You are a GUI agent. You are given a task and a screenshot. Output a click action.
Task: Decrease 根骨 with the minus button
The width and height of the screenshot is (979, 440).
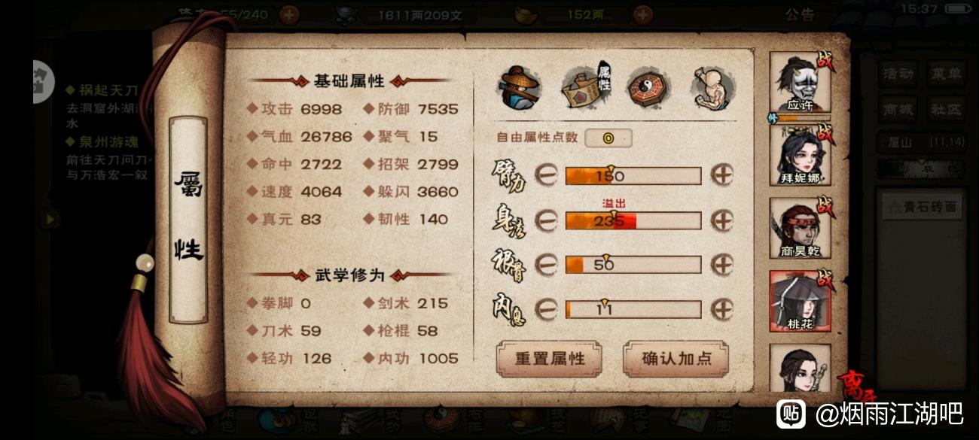tap(546, 265)
